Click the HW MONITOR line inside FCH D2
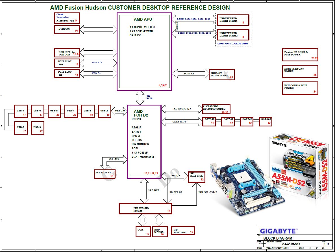Image resolution: width=335 pixels, height=252 pixels. [x=140, y=144]
